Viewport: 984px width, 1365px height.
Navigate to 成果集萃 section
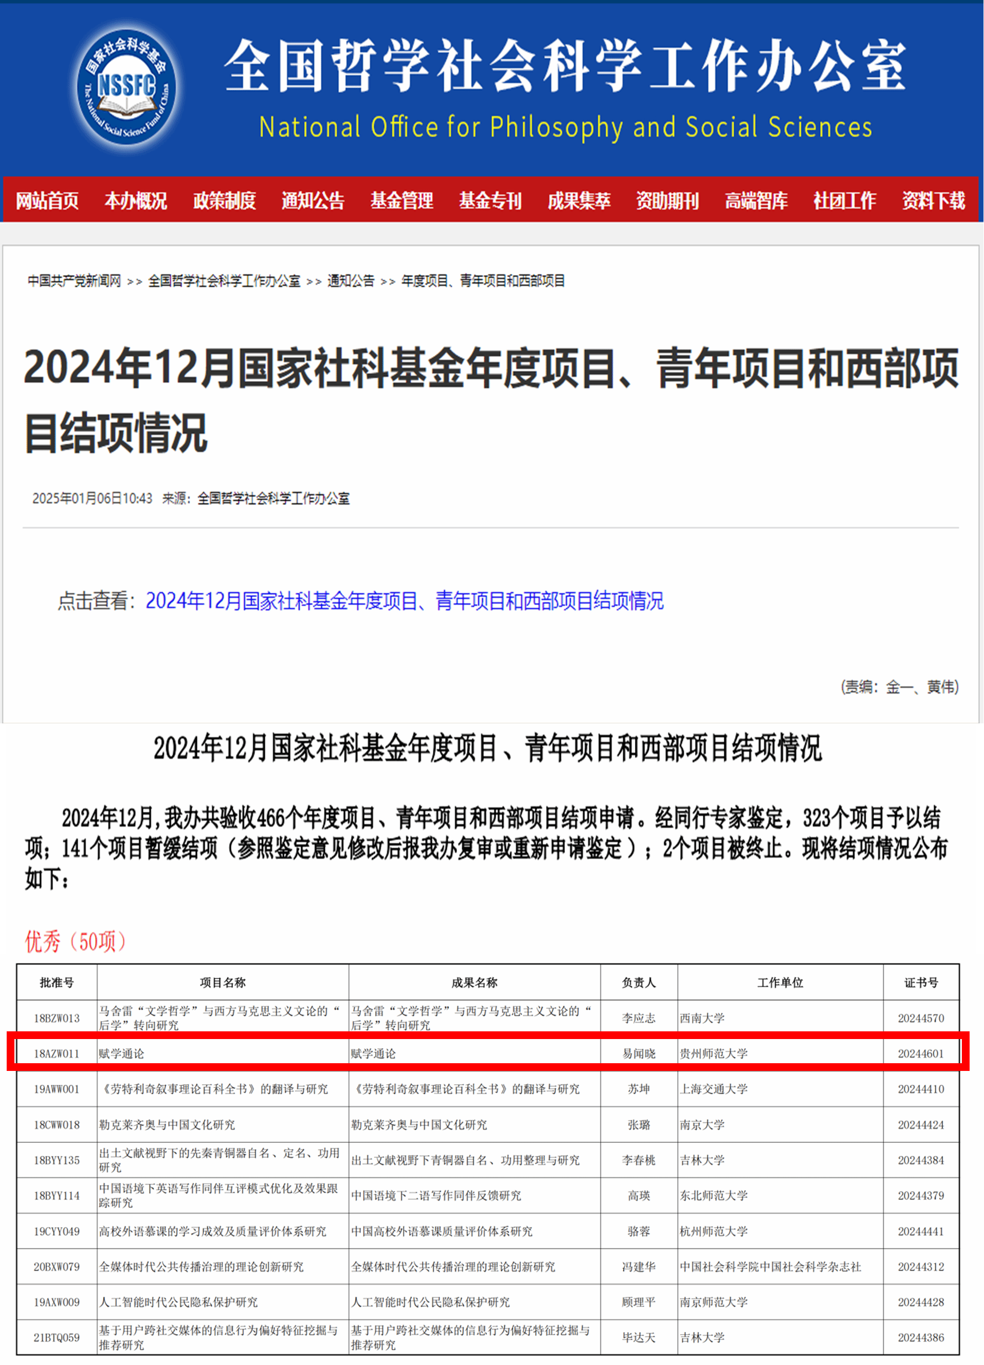click(x=579, y=201)
